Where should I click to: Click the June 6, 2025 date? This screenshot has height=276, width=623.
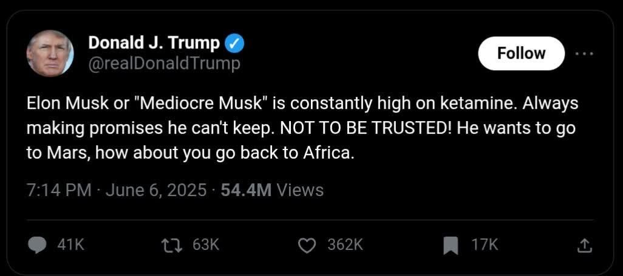pyautogui.click(x=156, y=190)
